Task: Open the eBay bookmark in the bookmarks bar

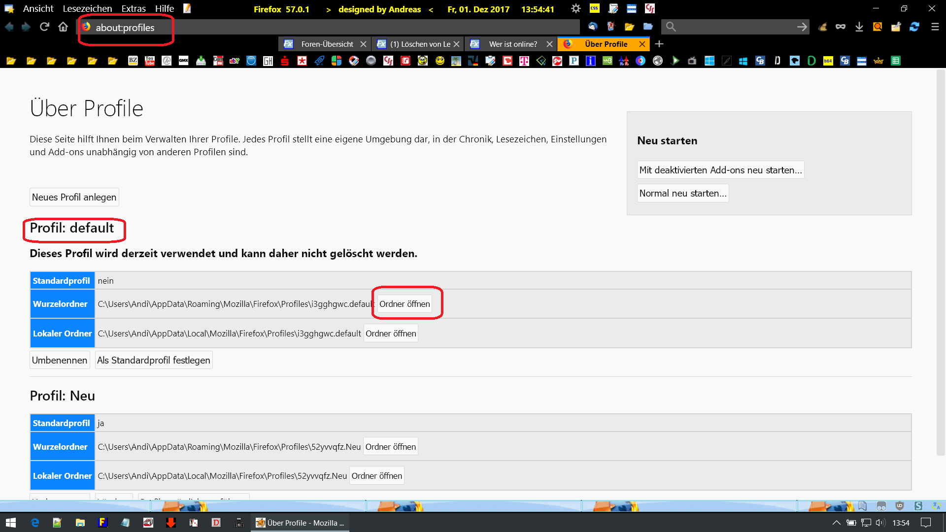Action: [x=235, y=61]
